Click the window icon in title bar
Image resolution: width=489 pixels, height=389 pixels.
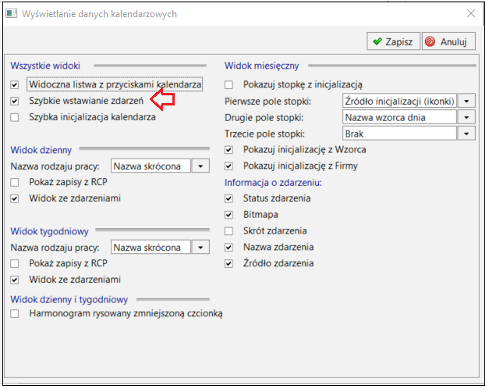click(12, 14)
